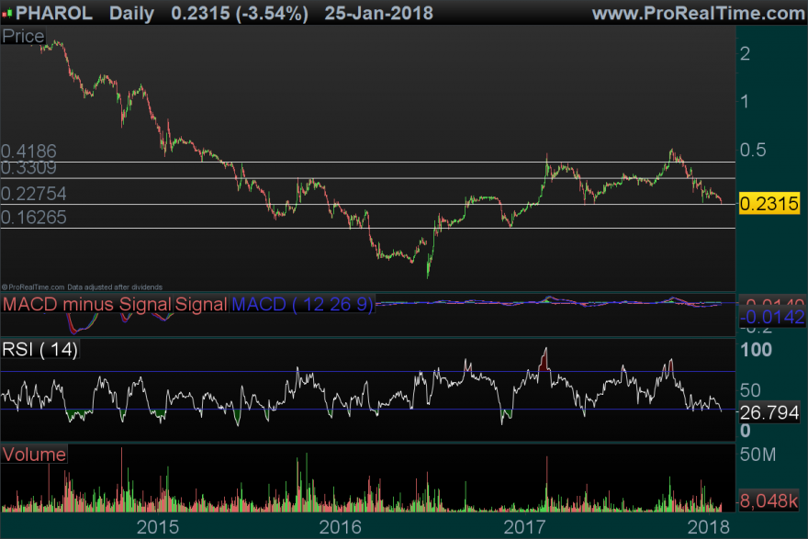Open MACD (12 26 9) settings label
Screen dimensions: 808x539
pyautogui.click(x=302, y=304)
